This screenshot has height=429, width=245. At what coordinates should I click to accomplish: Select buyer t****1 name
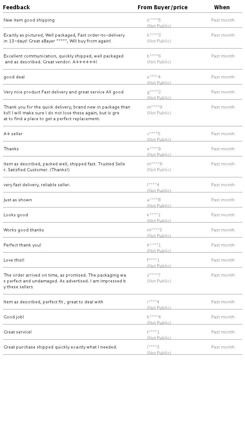tap(153, 332)
